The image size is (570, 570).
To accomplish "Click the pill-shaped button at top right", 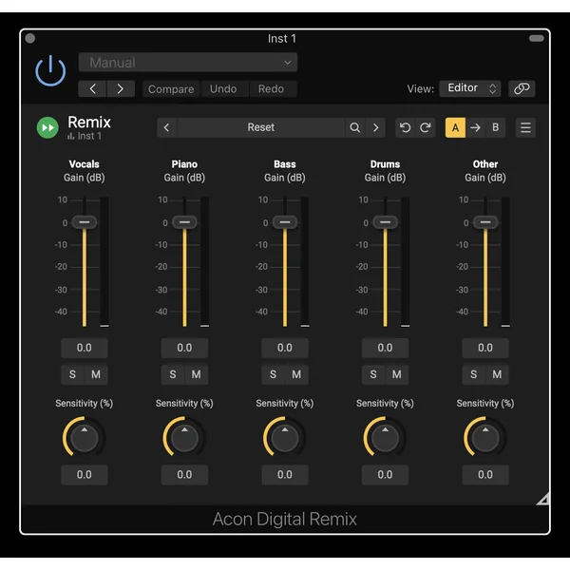I will coord(536,38).
